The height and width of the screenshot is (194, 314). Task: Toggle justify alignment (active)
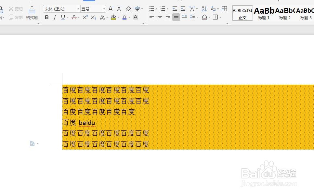[176, 17]
